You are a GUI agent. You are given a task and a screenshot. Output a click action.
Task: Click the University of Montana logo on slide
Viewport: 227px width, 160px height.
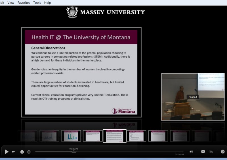(x=123, y=111)
